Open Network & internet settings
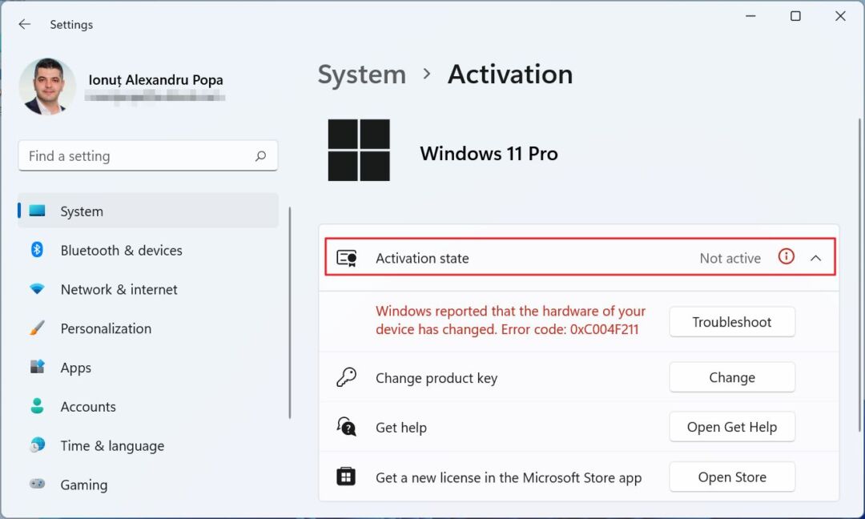 118,289
